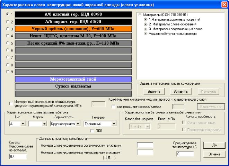229x166 pixels.
Task: Click the 'Супесь пылеватая' soil bar
Action: pos(73,86)
